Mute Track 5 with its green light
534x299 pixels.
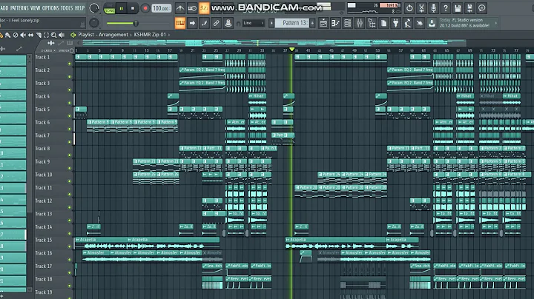(70, 116)
